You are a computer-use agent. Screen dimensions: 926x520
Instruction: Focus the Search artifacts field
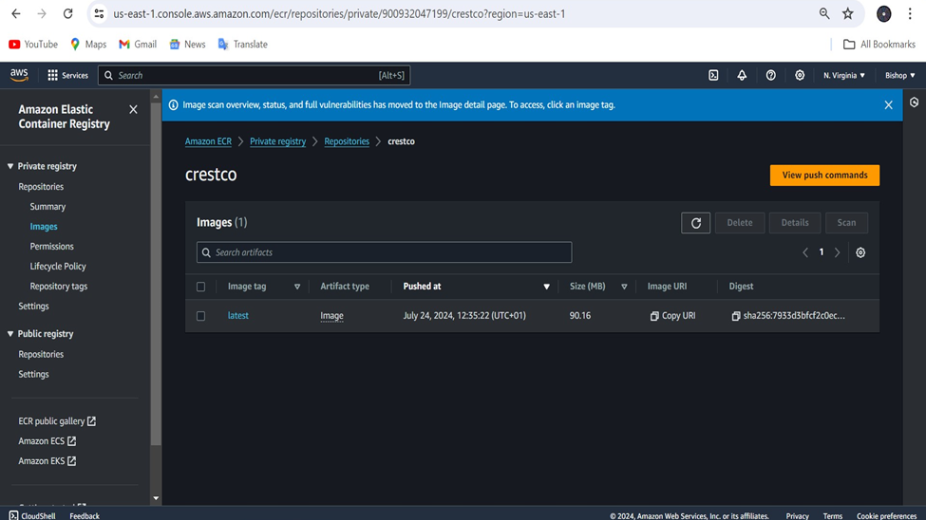384,252
